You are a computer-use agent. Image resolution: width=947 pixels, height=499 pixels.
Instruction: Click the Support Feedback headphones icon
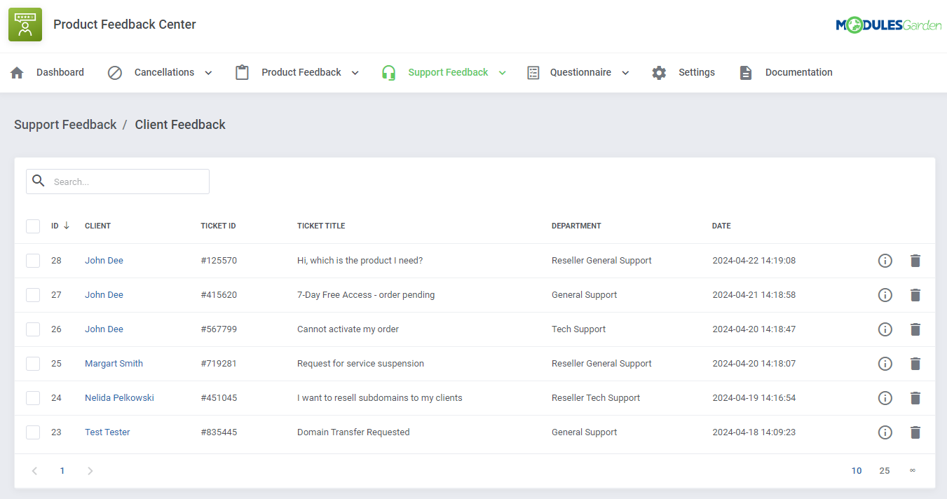tap(388, 72)
